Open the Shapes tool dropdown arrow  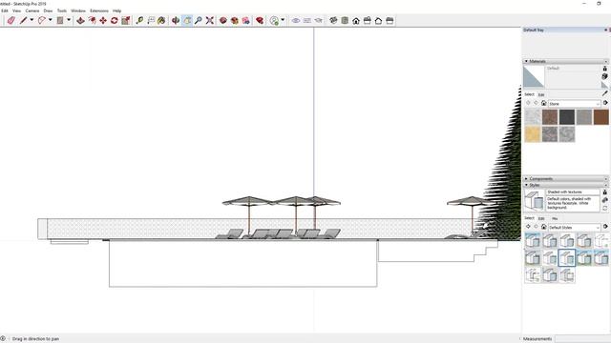69,20
